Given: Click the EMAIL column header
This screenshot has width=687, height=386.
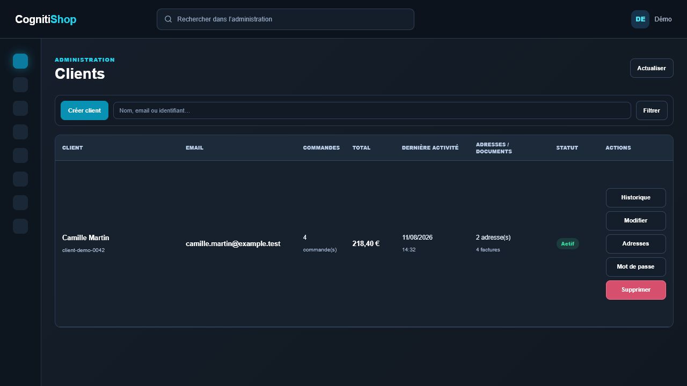Looking at the screenshot, I should 194,148.
